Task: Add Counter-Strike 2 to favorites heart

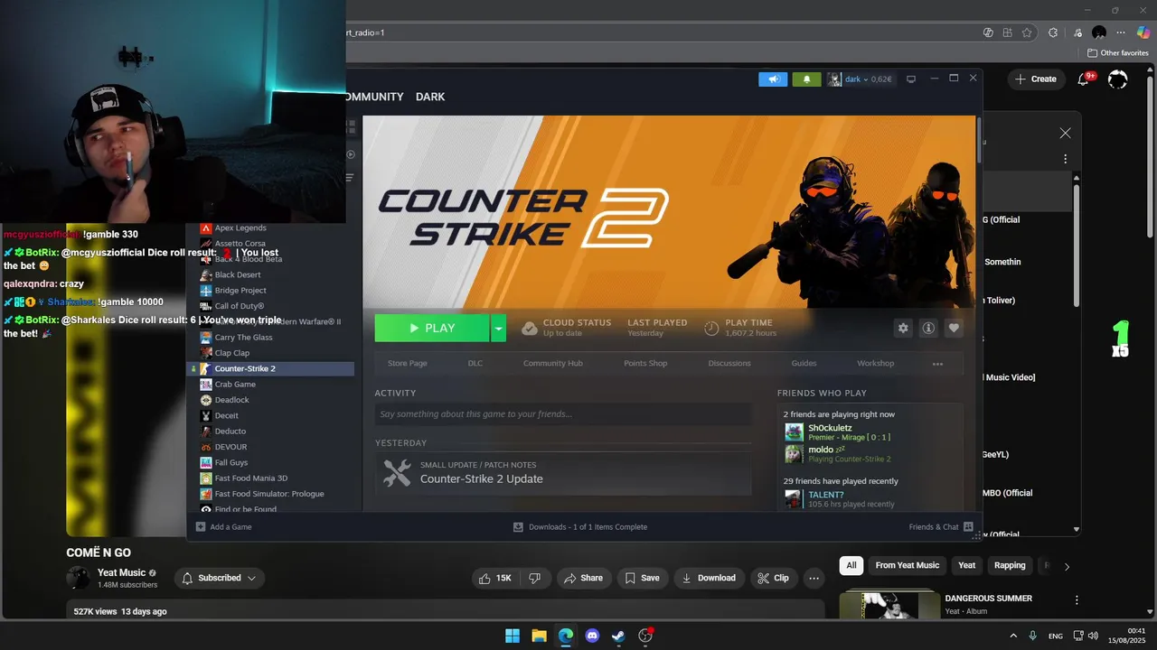Action: 953,328
